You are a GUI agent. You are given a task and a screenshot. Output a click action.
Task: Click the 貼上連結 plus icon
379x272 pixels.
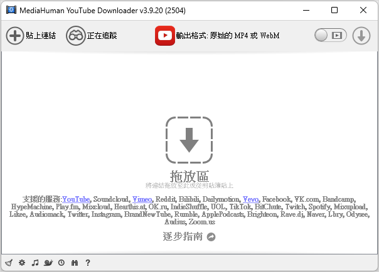[14, 36]
